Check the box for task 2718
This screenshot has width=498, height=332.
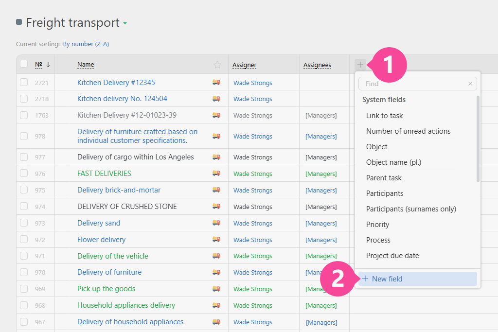click(24, 99)
